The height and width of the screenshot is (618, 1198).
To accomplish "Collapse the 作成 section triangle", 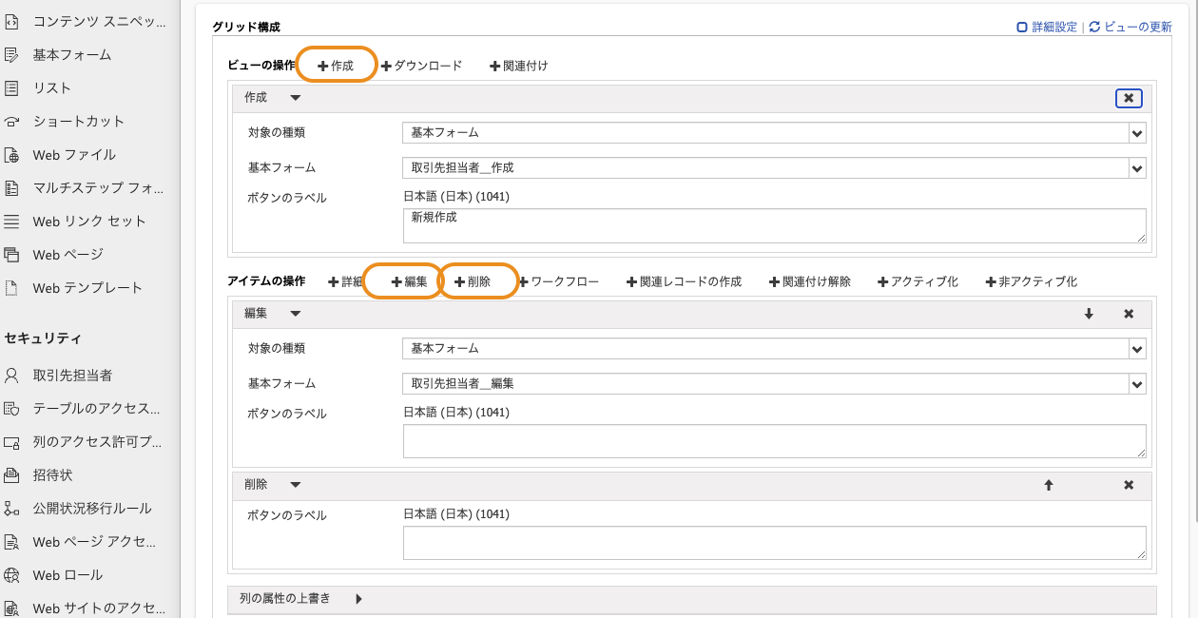I will pyautogui.click(x=295, y=98).
